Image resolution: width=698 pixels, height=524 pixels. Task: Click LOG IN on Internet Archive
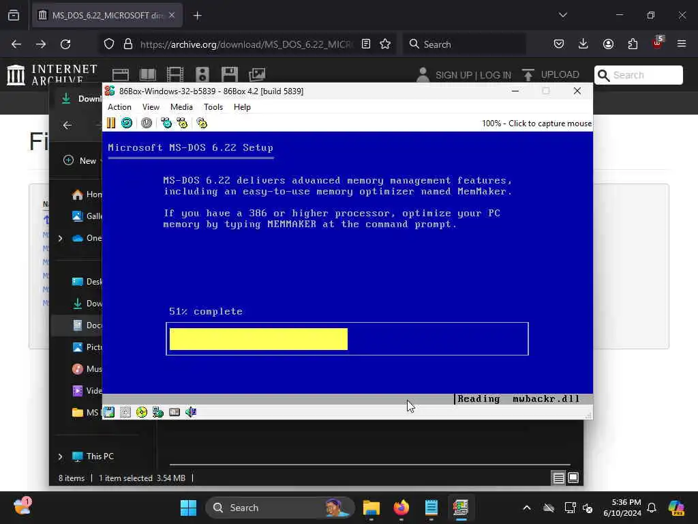[x=496, y=75]
